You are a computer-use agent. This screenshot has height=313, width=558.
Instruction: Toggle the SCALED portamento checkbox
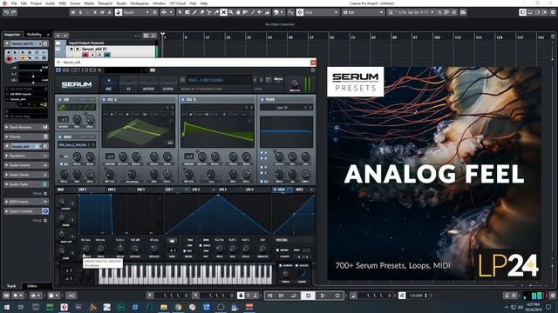[x=296, y=265]
